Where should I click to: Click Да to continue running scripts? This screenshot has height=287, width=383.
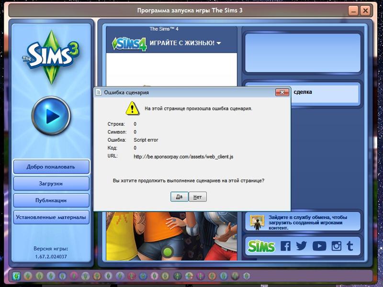click(x=179, y=197)
